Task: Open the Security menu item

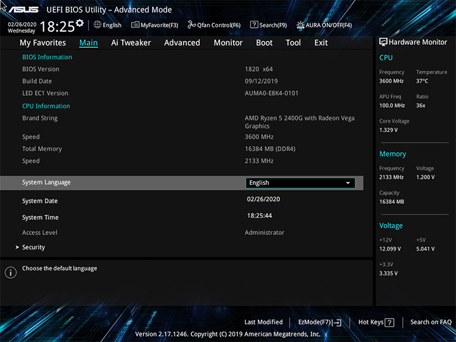Action: coord(34,247)
